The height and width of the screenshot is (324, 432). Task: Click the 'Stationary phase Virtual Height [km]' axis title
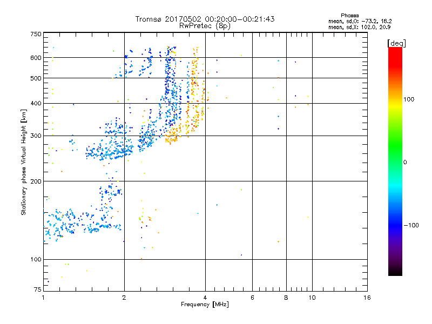(23, 163)
